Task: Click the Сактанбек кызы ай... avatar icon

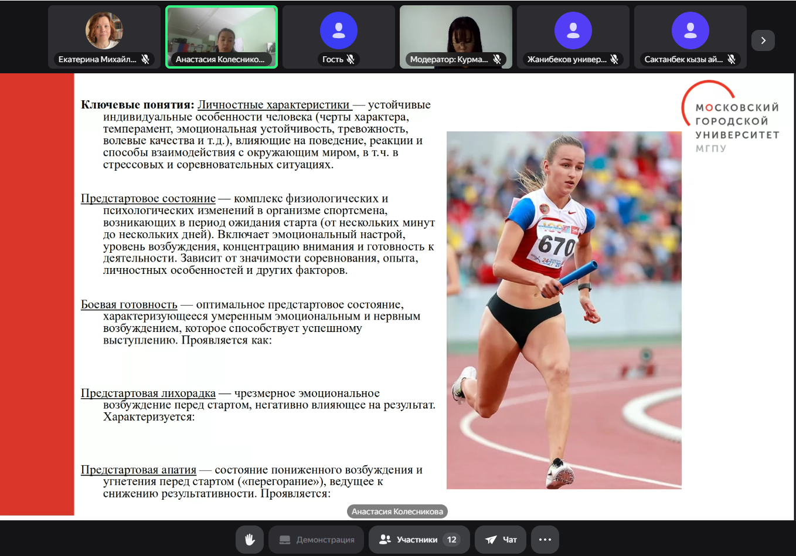Action: pos(690,30)
